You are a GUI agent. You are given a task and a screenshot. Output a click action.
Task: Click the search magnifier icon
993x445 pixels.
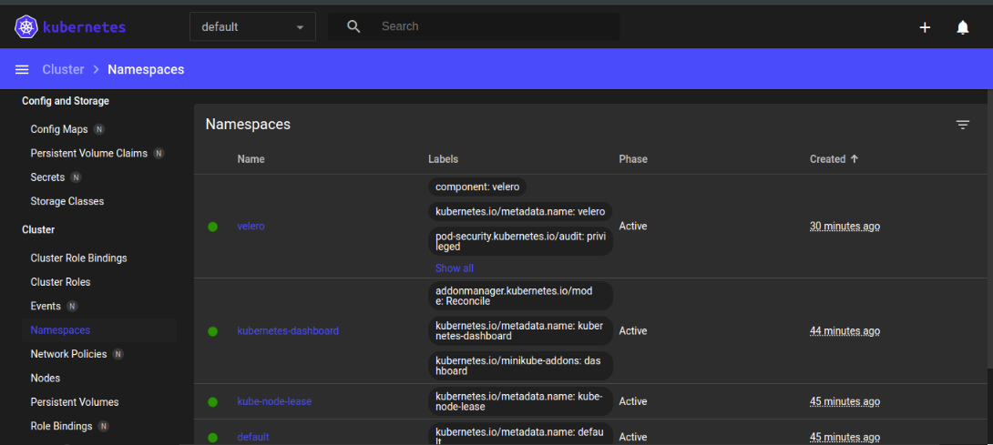click(x=354, y=27)
